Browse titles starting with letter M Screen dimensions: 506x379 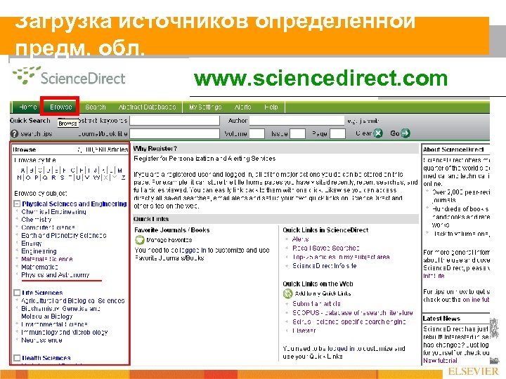(119, 170)
